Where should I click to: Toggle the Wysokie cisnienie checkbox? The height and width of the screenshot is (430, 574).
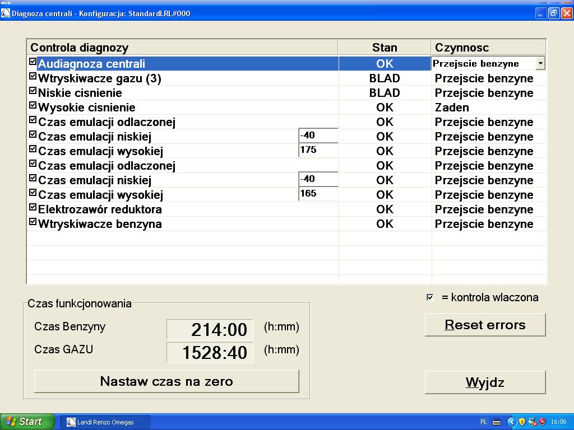[x=33, y=105]
